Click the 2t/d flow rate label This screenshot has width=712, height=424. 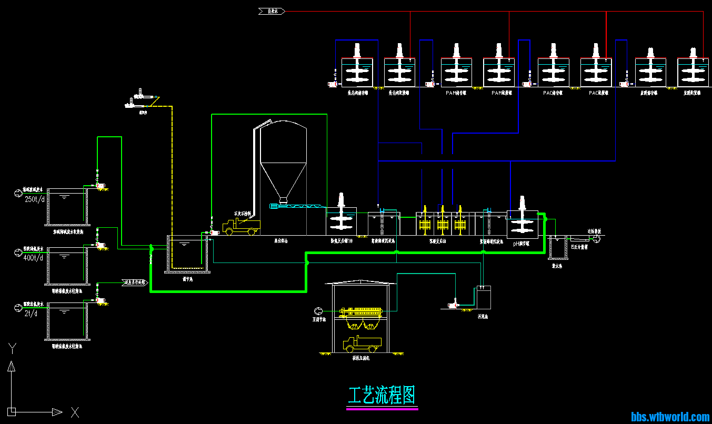[31, 314]
